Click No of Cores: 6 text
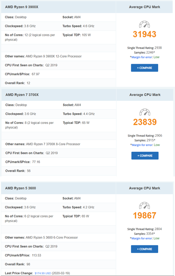The height and width of the screenshot is (276, 175). pyautogui.click(x=29, y=219)
